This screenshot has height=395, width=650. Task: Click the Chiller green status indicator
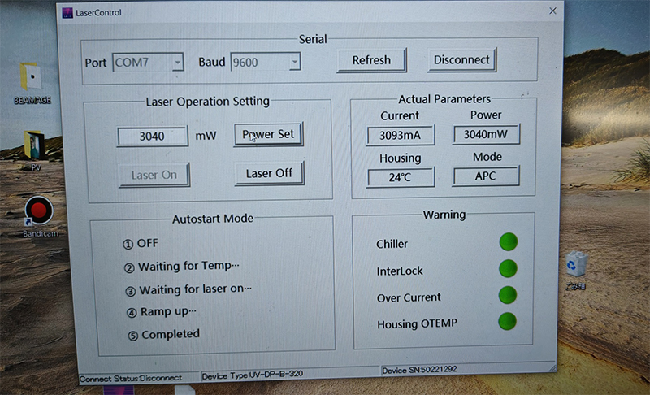[x=509, y=242]
